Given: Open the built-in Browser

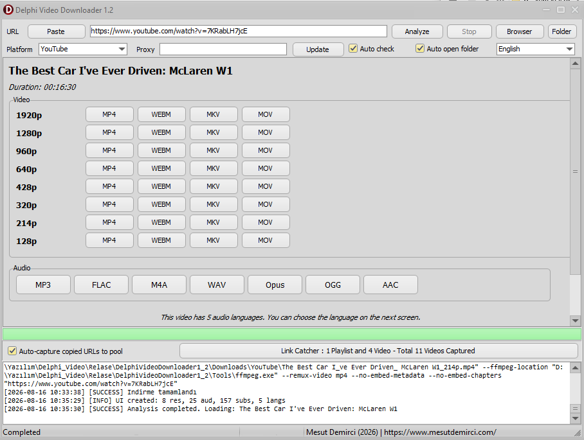Looking at the screenshot, I should point(519,31).
